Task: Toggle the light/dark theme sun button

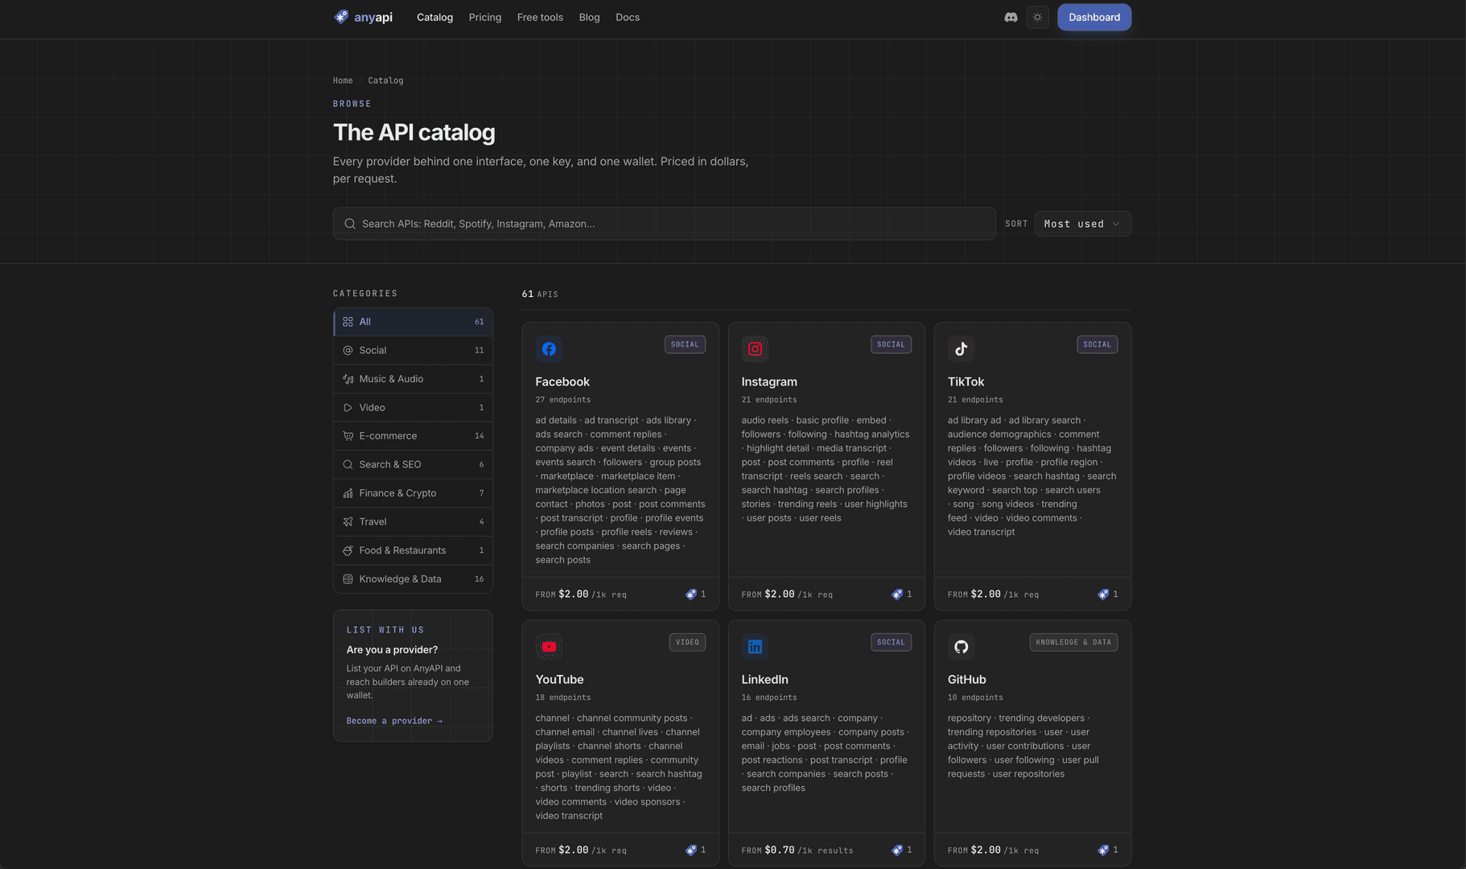Action: [x=1037, y=17]
